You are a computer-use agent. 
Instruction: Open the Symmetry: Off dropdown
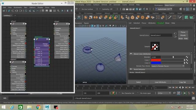point(108,9)
